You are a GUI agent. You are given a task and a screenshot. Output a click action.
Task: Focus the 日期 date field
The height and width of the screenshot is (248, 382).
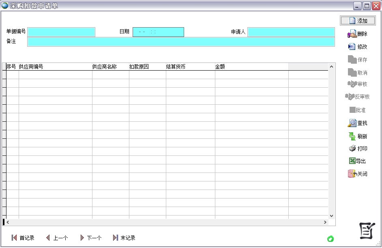[x=158, y=32]
